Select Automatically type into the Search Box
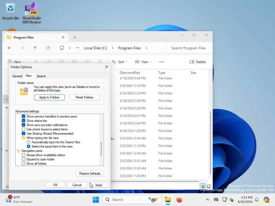The width and height of the screenshot is (275, 206). 28,142
